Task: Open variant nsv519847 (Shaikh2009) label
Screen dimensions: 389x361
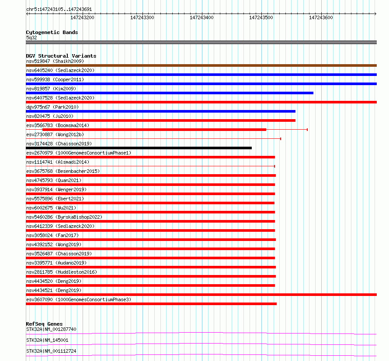Action: tap(55, 61)
